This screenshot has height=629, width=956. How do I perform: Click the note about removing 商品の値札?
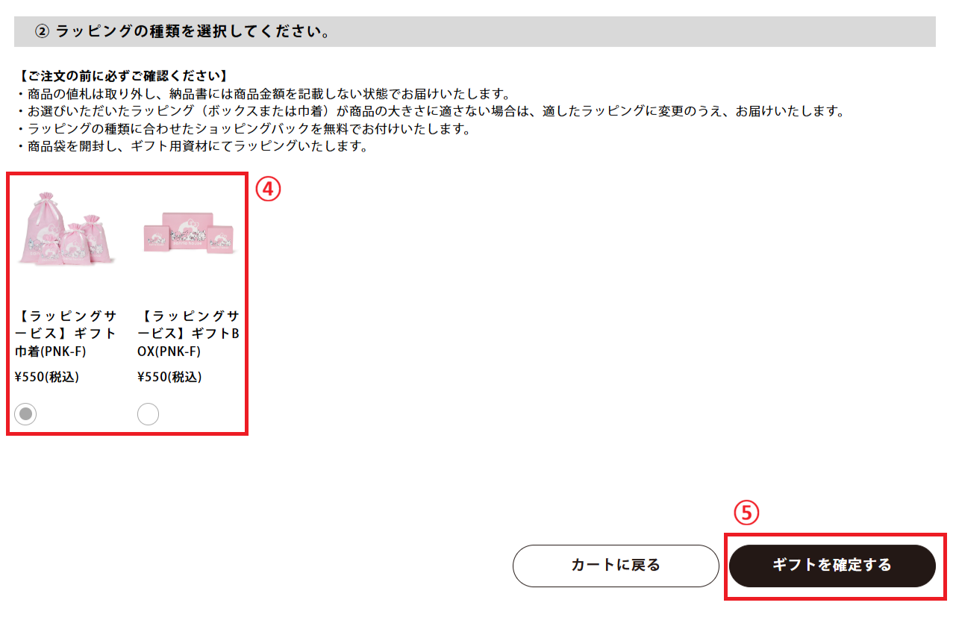point(262,94)
